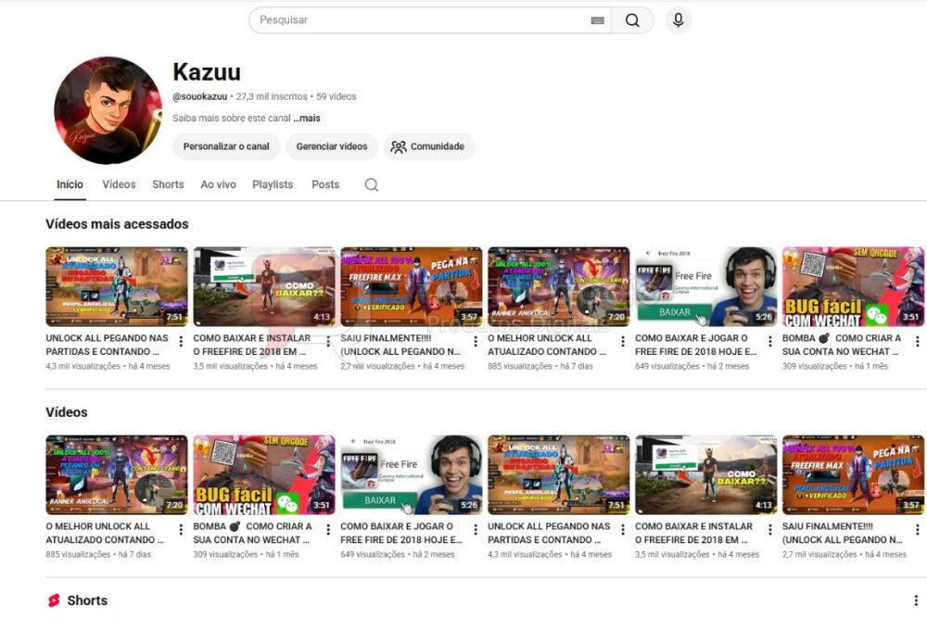The width and height of the screenshot is (927, 618).
Task: Play the 3:51 BUG fácil thumbnail in top row
Action: 853,286
